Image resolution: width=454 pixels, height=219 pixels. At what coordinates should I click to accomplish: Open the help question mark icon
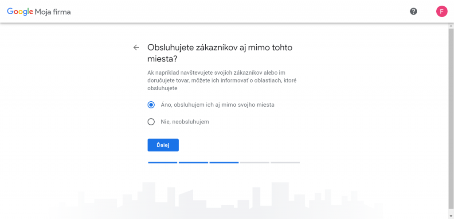[414, 12]
